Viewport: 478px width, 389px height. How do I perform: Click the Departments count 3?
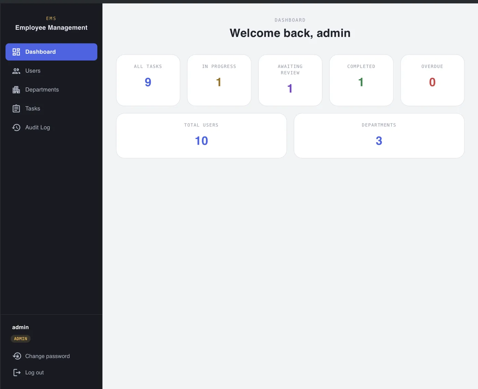click(x=379, y=141)
